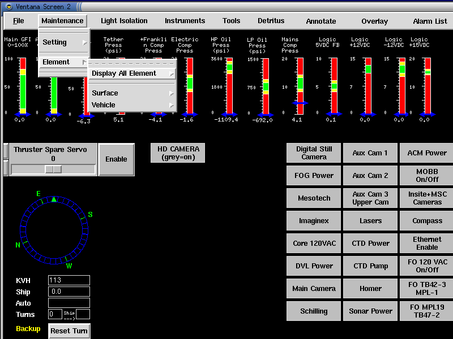This screenshot has height=339, width=453.
Task: Click the Mains Comp Press gauge pointer
Action: (300, 103)
